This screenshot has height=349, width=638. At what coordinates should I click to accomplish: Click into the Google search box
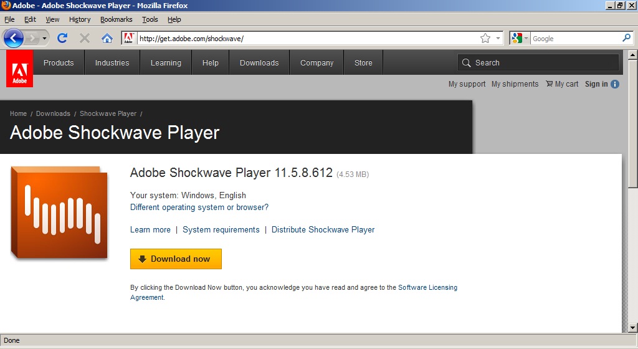pyautogui.click(x=575, y=39)
